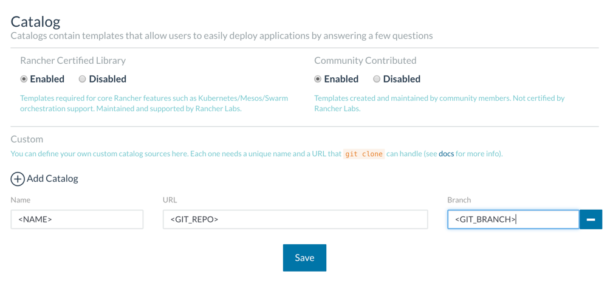Click the Custom section heading
610x282 pixels.
[x=27, y=139]
